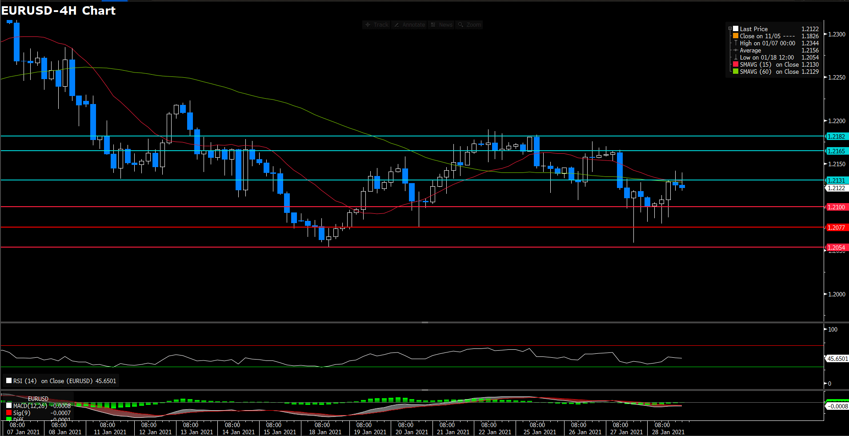Image resolution: width=849 pixels, height=436 pixels.
Task: Collapse the Last Price legend tree
Action: pyautogui.click(x=730, y=29)
